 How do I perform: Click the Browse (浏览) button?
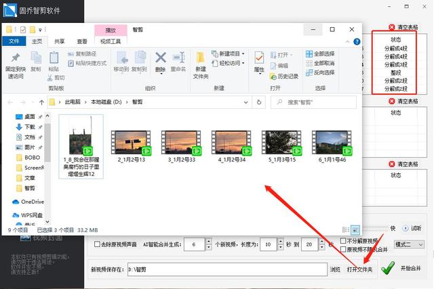[x=335, y=269]
